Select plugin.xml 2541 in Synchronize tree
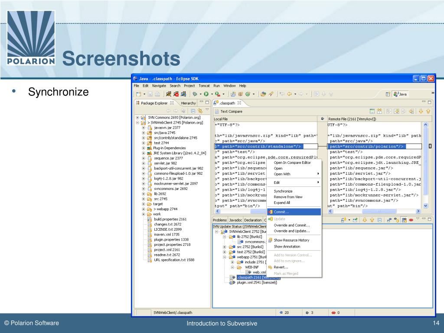Viewport: 444px width, 333px height. (257, 283)
